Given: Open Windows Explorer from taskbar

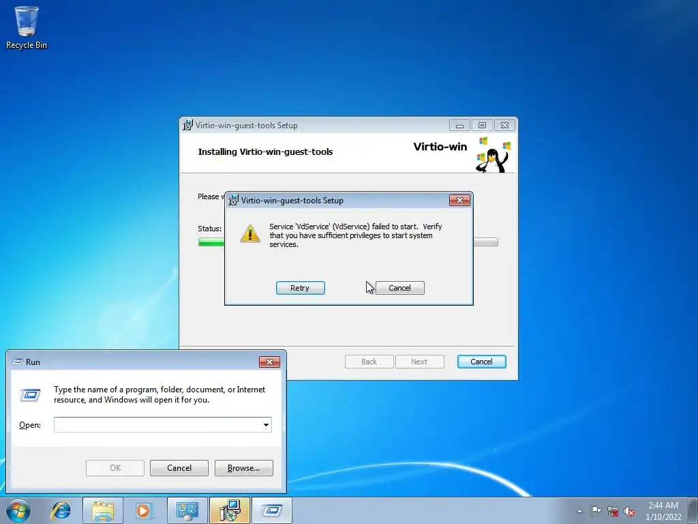Looking at the screenshot, I should point(103,510).
